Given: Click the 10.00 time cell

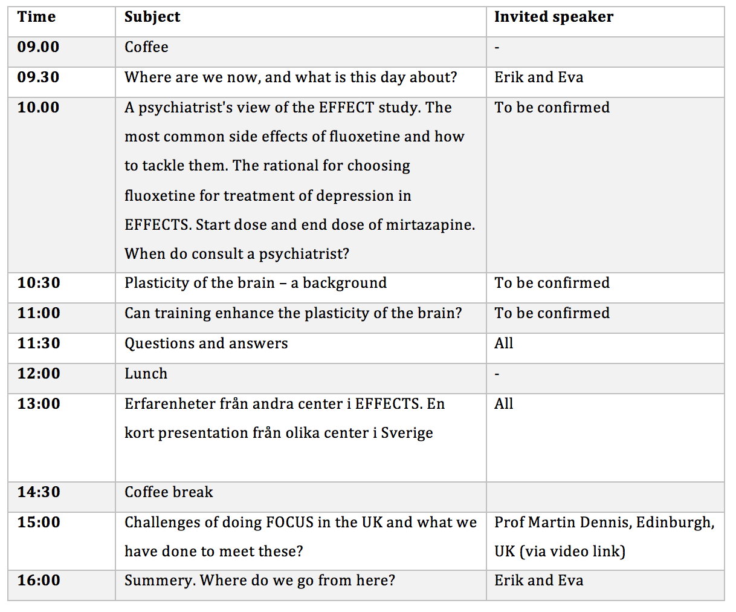Looking at the screenshot, I should [62, 185].
